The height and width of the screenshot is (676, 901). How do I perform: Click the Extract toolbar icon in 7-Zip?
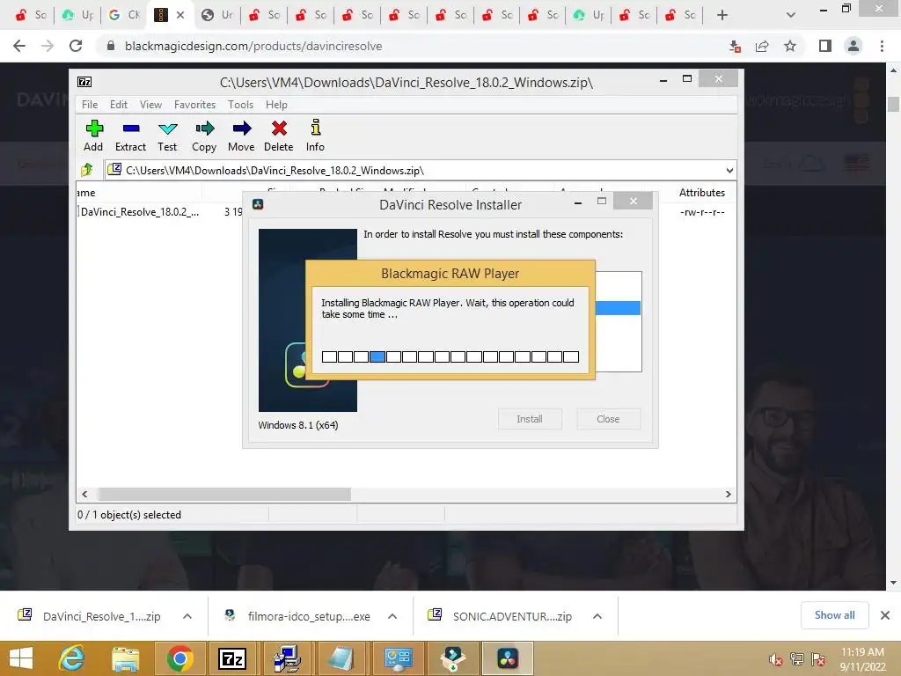tap(130, 136)
